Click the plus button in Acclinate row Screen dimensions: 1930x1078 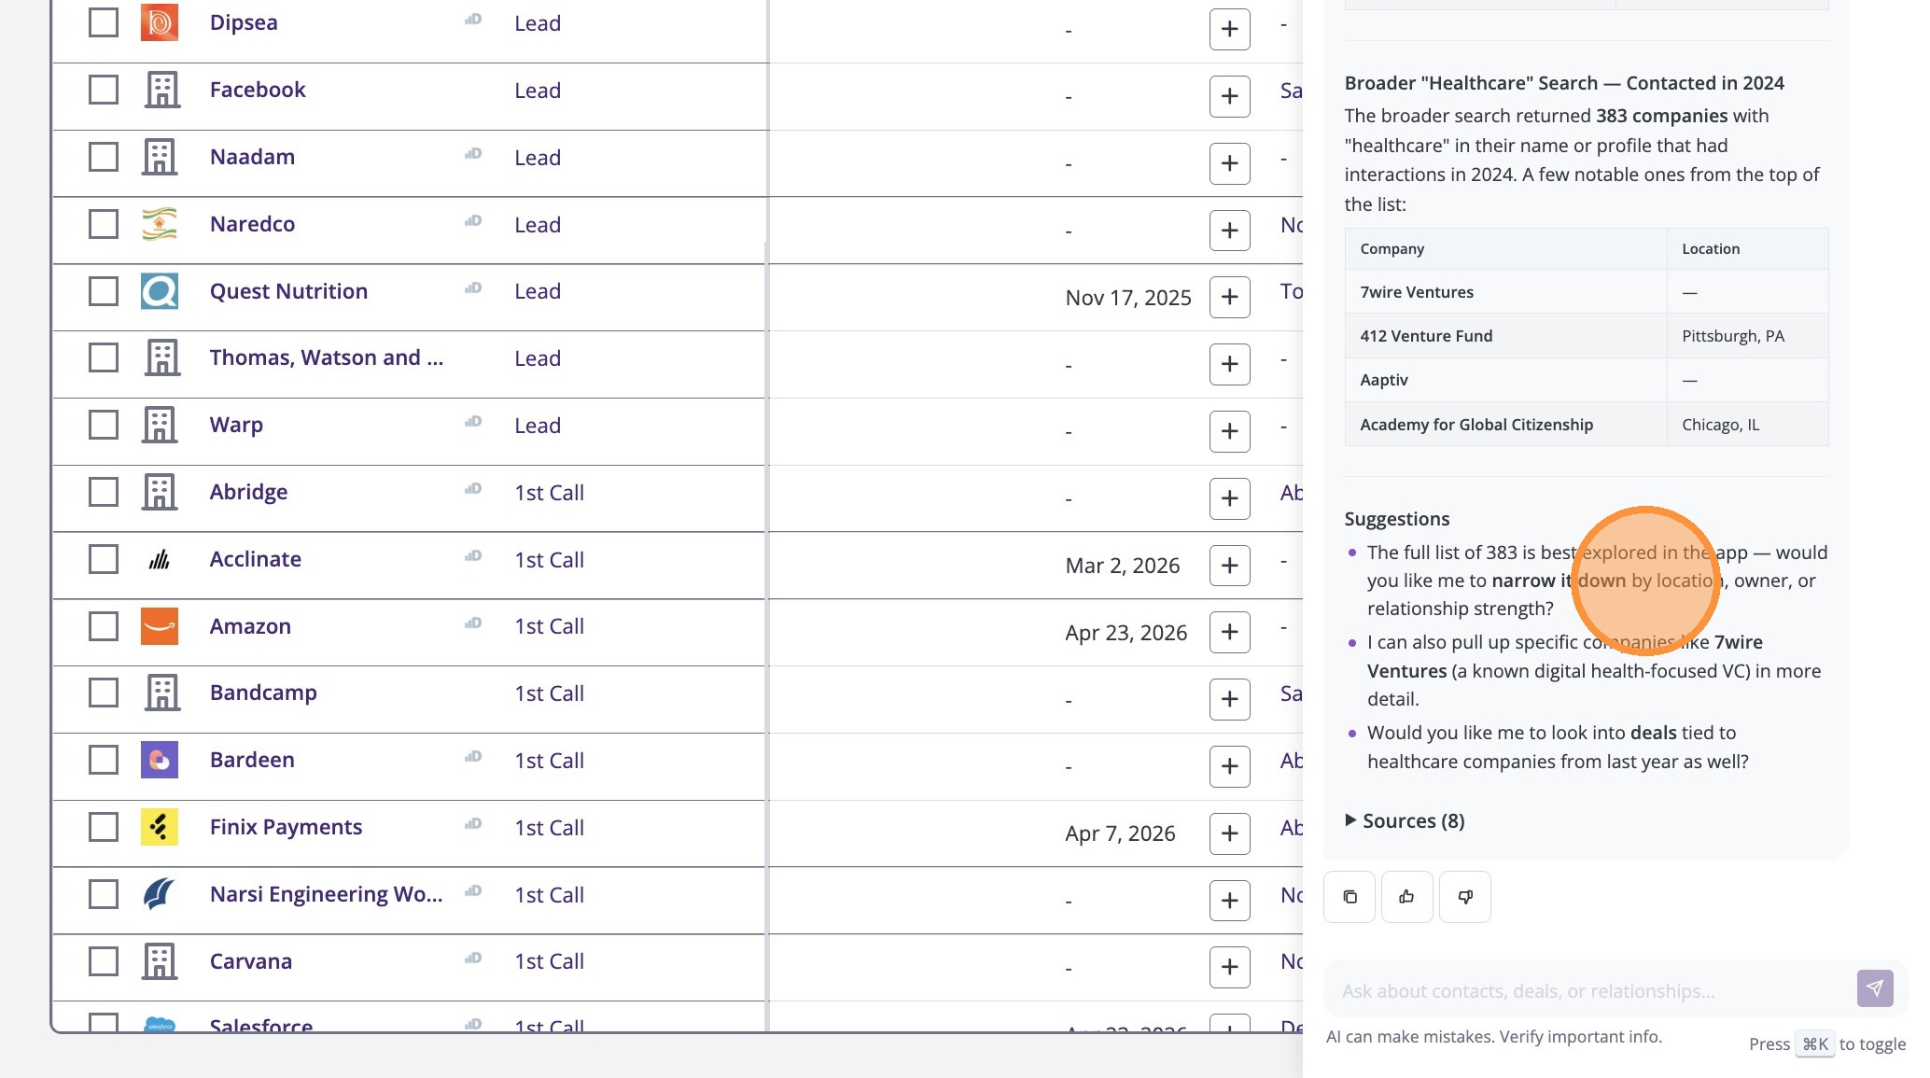click(x=1229, y=566)
